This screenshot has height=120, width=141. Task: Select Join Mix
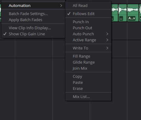tap(88, 68)
